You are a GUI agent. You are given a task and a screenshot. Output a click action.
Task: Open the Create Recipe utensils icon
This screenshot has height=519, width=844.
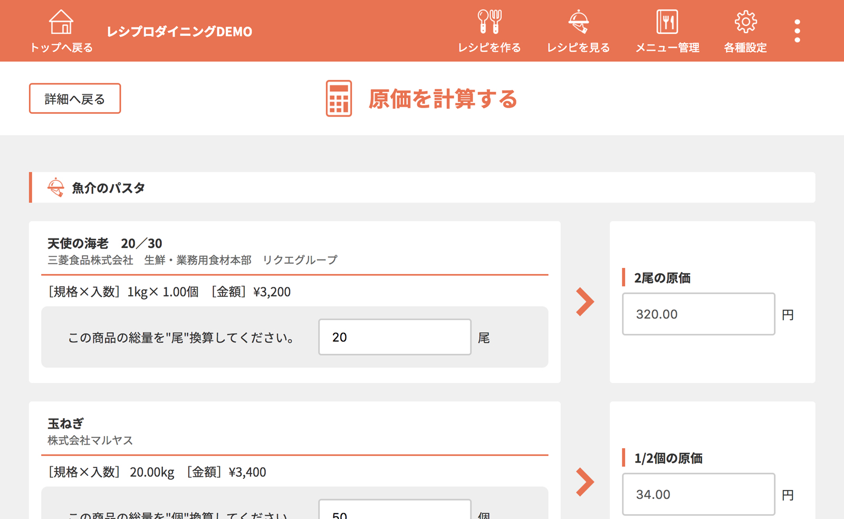coord(489,22)
